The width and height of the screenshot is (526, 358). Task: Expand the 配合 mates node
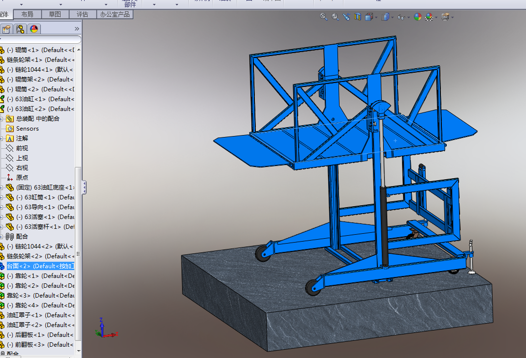[x=1, y=237]
